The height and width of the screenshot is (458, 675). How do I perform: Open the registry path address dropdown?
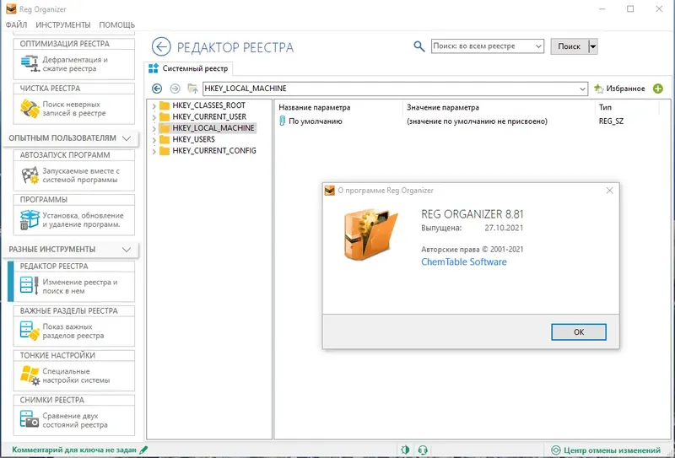coord(582,89)
